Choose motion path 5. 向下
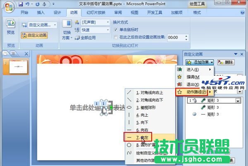248x166 pixels. pyautogui.click(x=150, y=123)
